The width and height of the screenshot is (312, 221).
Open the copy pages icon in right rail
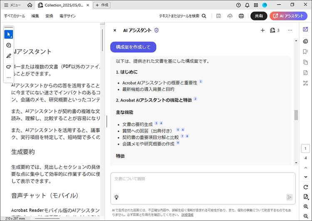coord(305,62)
